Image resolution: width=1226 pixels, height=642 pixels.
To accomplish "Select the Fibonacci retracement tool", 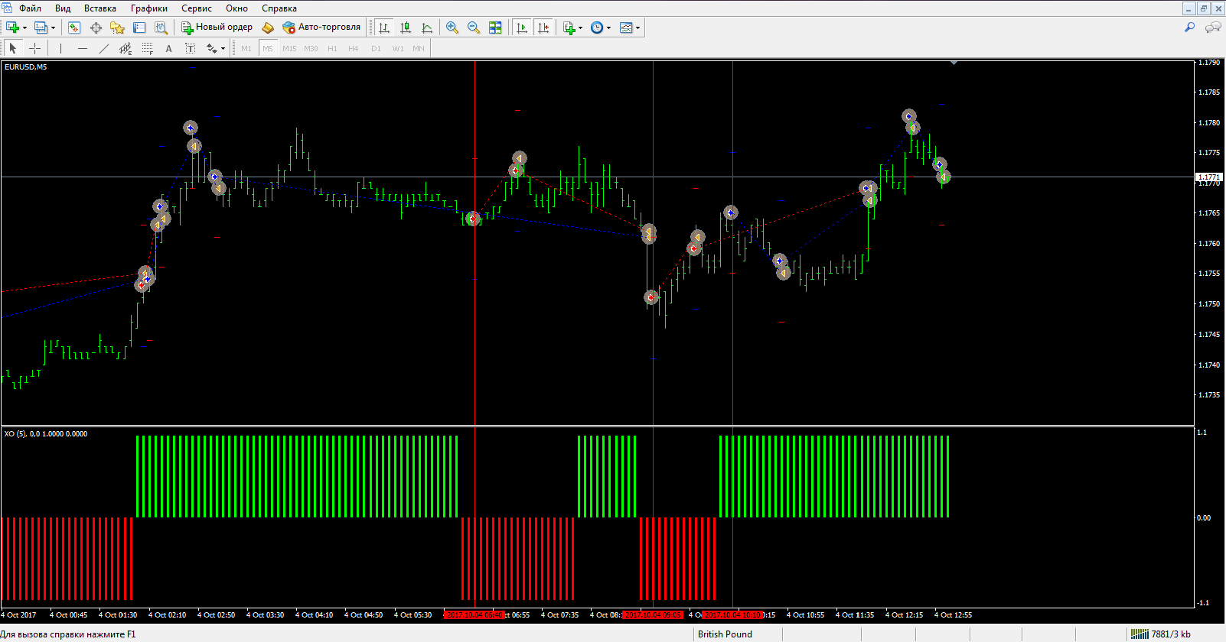I will click(147, 48).
